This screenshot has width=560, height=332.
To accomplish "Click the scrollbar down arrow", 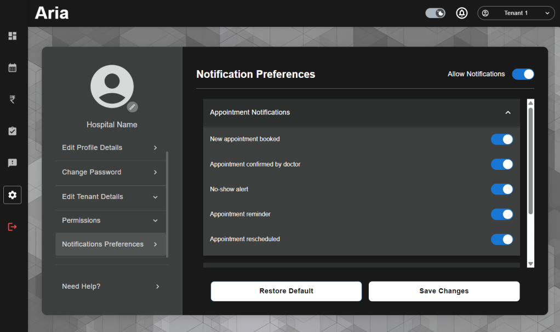I will coord(530,264).
